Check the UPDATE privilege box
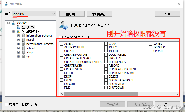Screen dimensions: 185x112 pos(150,51)
